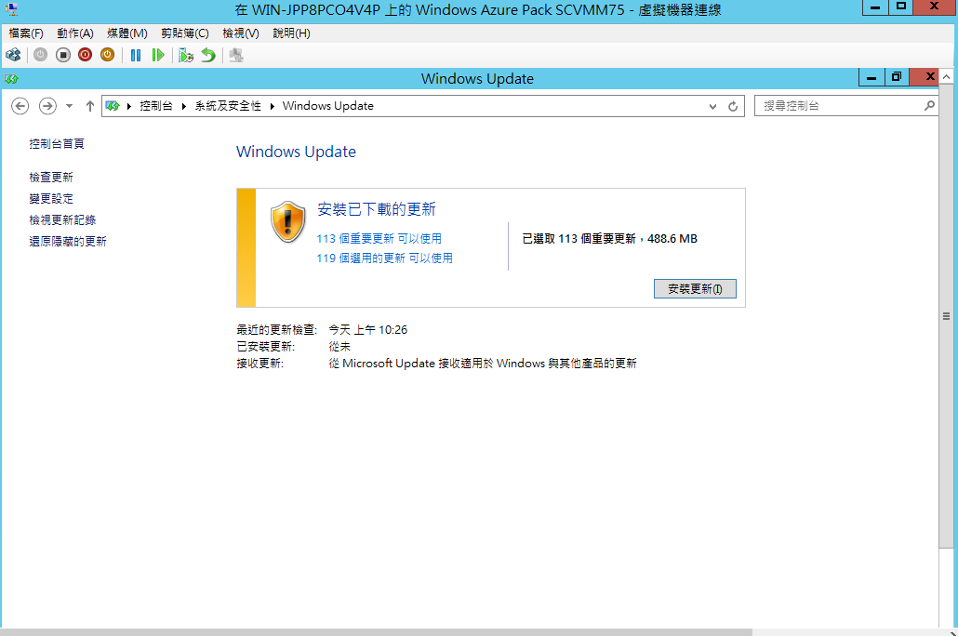Click the Windows Update breadcrumb
Screen dimensions: 958x636
point(328,106)
